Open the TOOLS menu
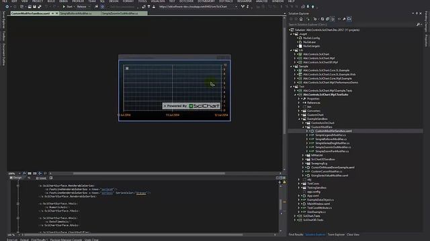The image size is (430, 241). click(142, 1)
